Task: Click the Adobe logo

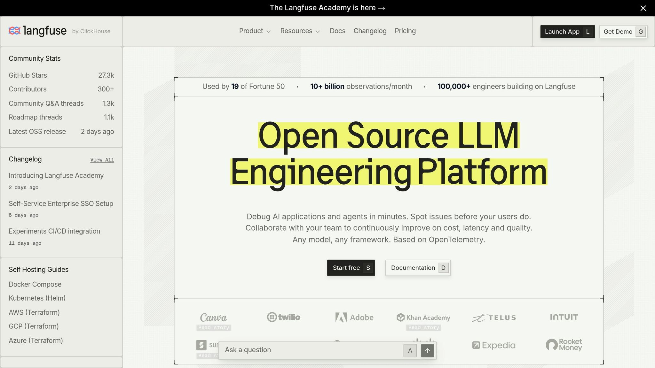Action: coord(354,317)
